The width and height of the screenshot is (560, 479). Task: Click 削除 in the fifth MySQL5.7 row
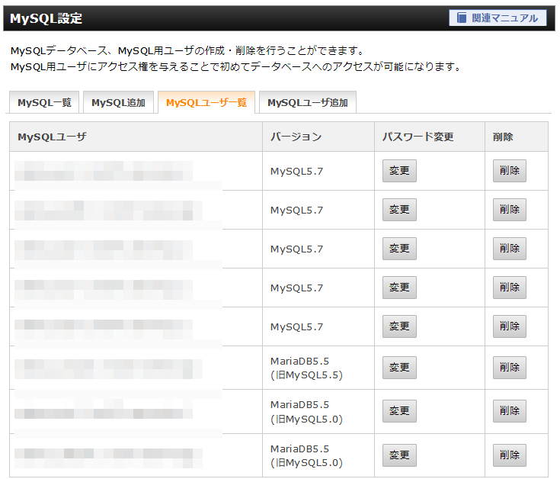[510, 326]
